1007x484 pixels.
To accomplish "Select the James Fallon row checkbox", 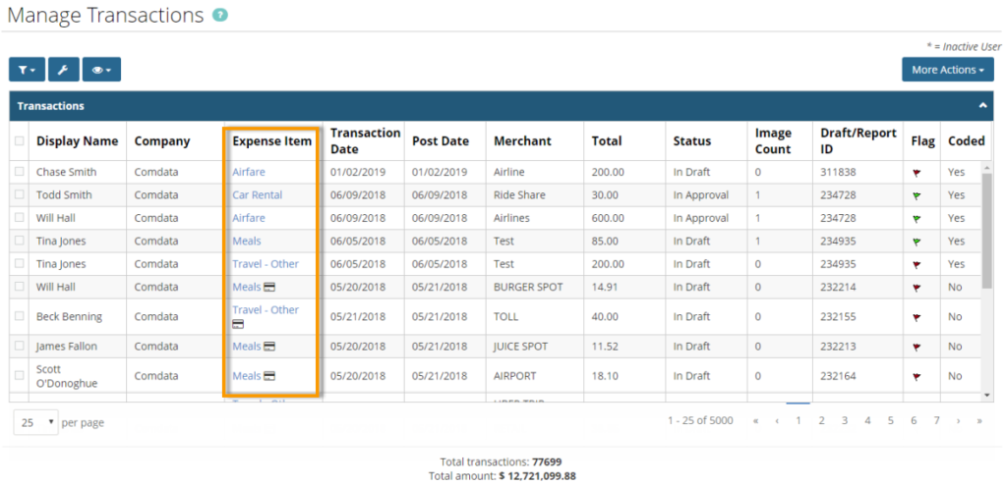I will click(20, 347).
